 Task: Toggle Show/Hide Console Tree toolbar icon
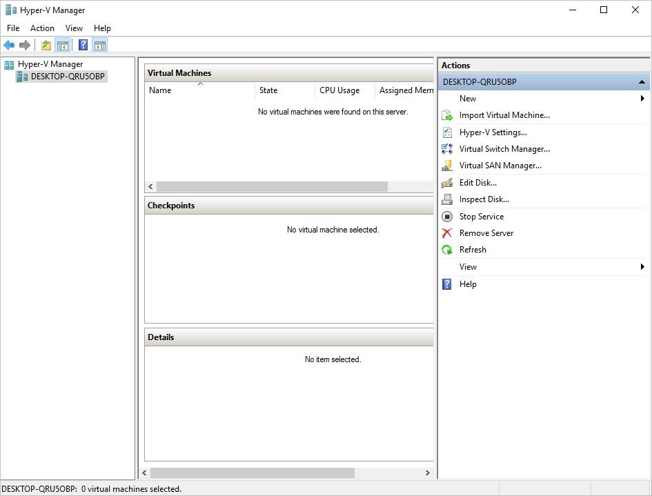pyautogui.click(x=63, y=46)
